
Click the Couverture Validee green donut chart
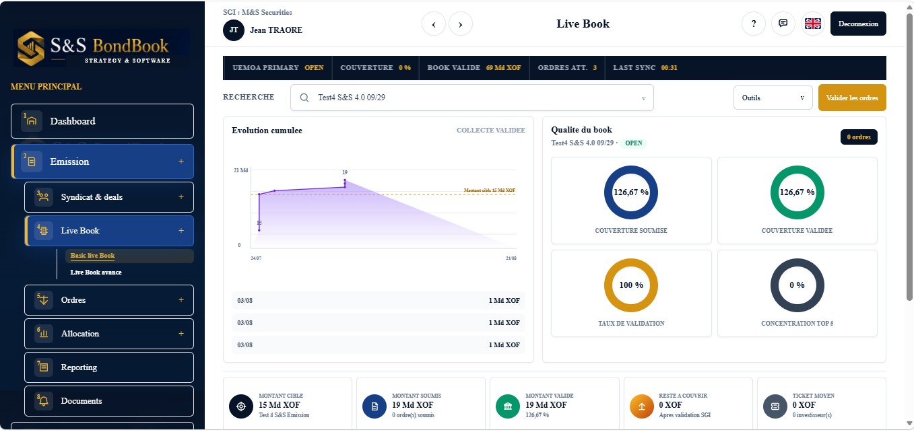coord(797,192)
